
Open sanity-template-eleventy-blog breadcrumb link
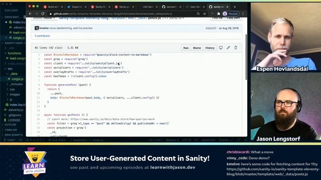click(x=84, y=18)
